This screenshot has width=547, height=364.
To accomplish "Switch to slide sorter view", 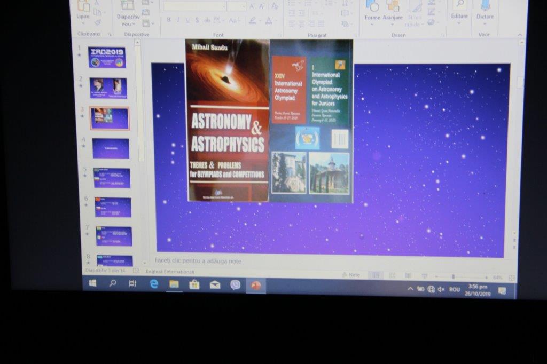I will click(392, 275).
